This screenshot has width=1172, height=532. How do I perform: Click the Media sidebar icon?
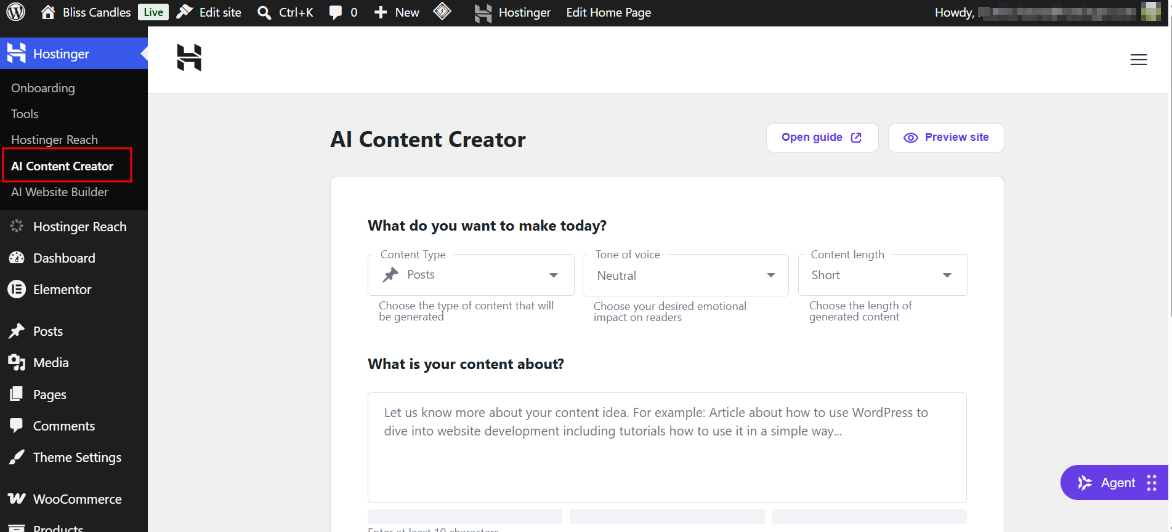[x=17, y=362]
